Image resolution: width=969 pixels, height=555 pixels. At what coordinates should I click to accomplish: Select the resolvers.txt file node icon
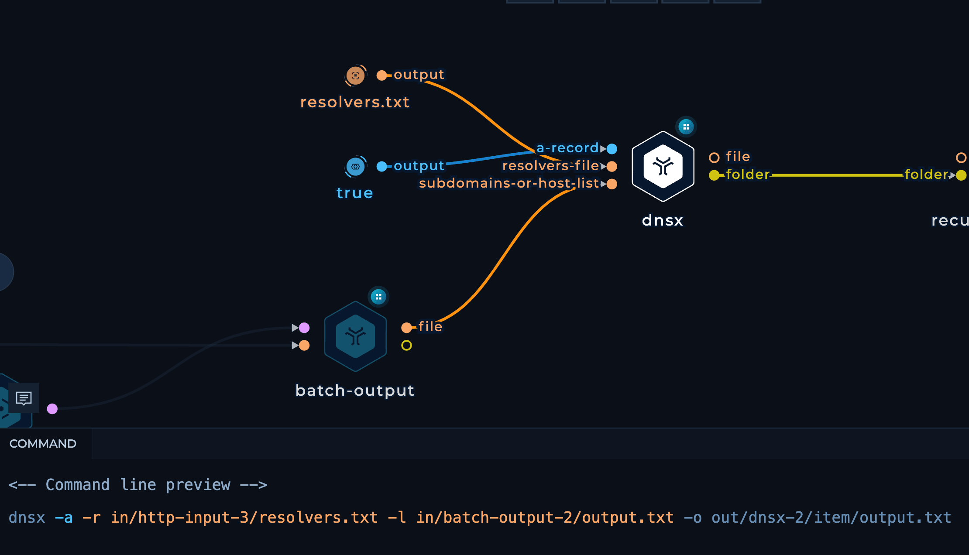[355, 75]
